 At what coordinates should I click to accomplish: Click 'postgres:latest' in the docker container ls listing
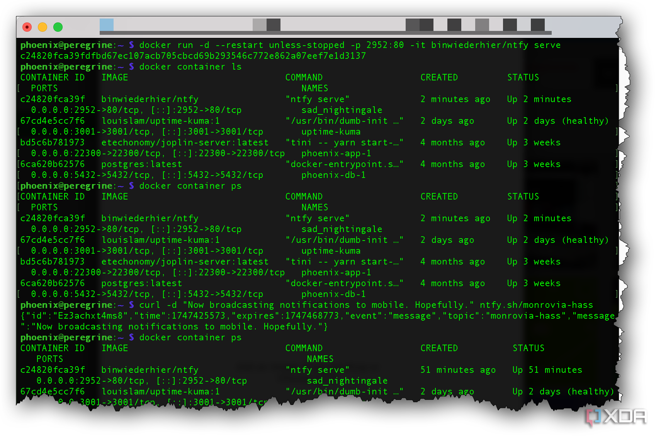click(142, 164)
